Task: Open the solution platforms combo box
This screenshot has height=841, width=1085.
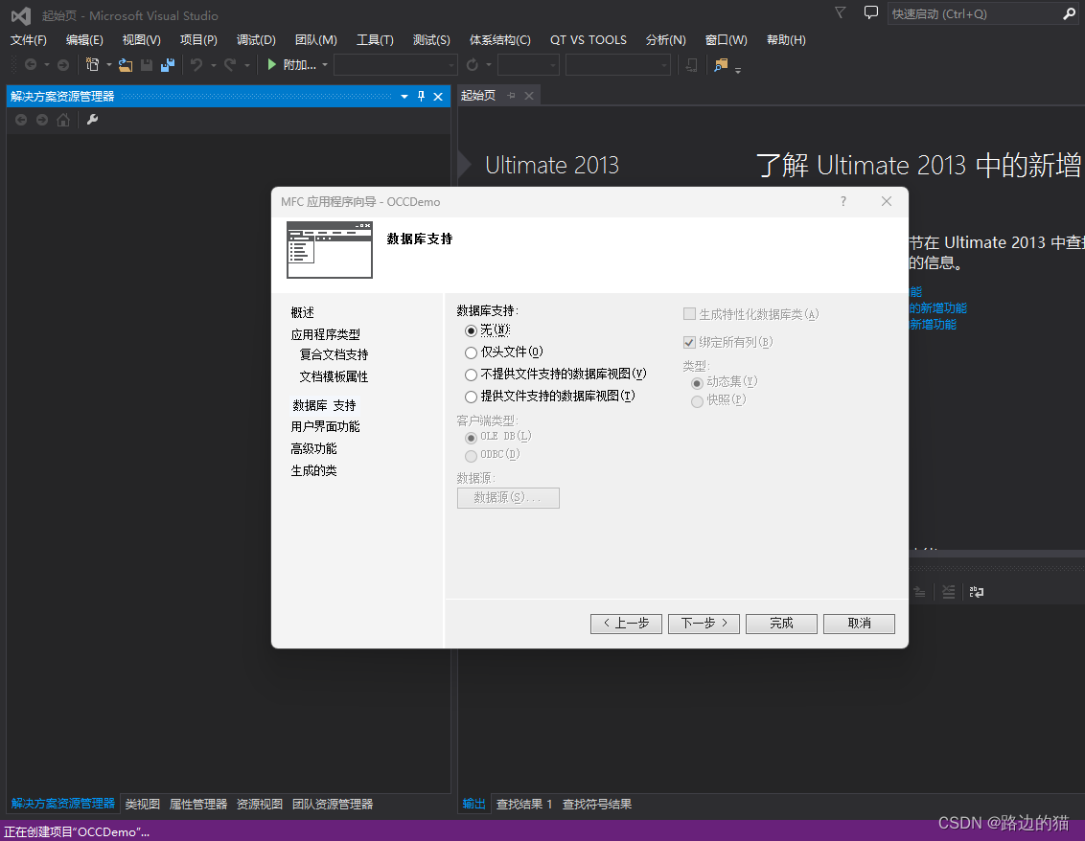Action: 617,64
